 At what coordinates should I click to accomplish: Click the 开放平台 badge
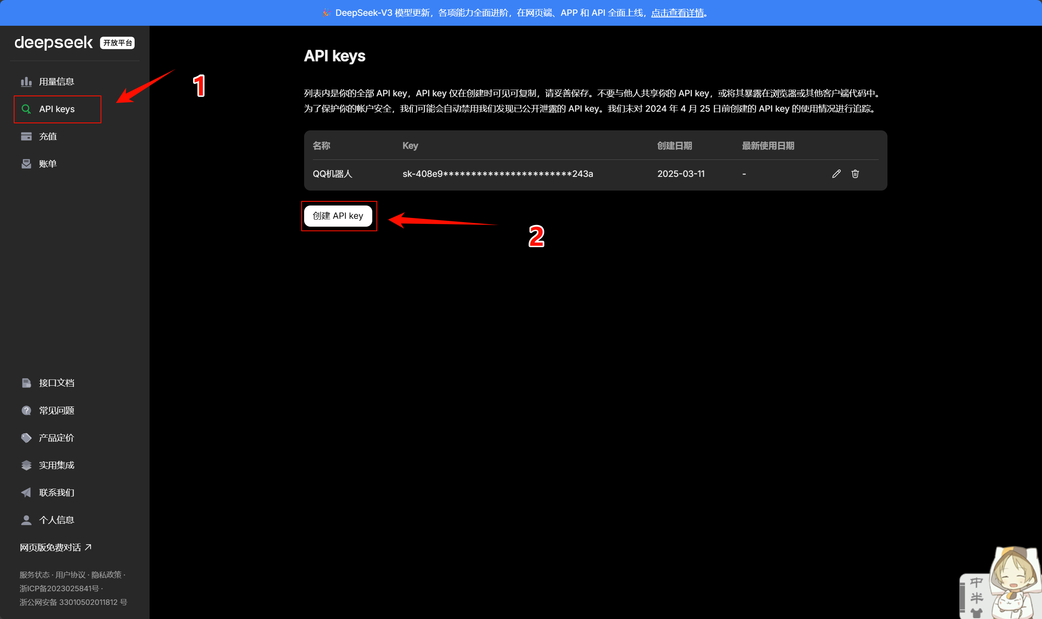click(x=117, y=43)
